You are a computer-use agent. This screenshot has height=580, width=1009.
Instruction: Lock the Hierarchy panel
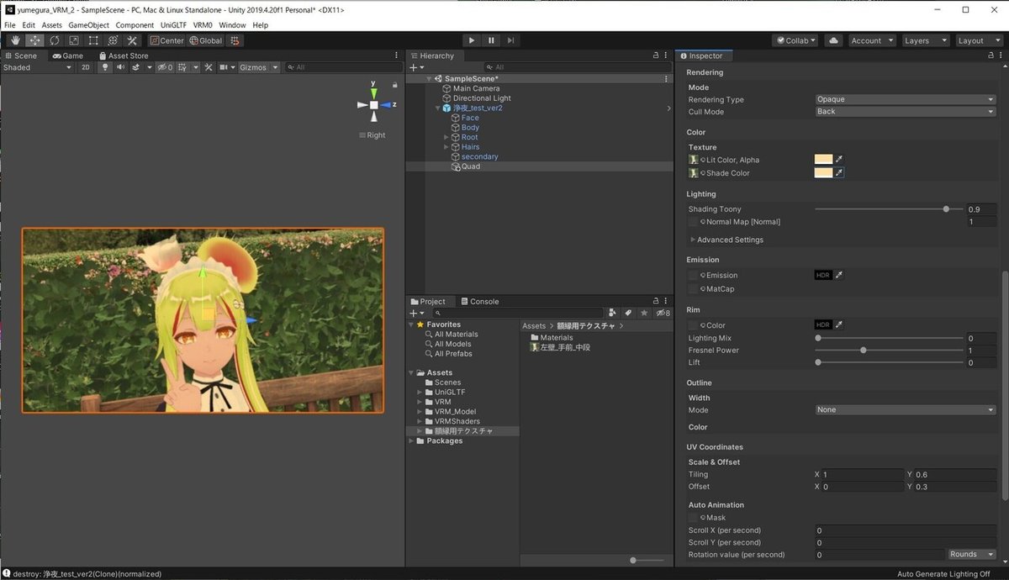coord(657,55)
